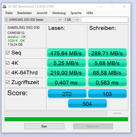Uncheck the Seq benchmark checkbox
Viewport: 136px width, 137px height.
pyautogui.click(x=8, y=53)
